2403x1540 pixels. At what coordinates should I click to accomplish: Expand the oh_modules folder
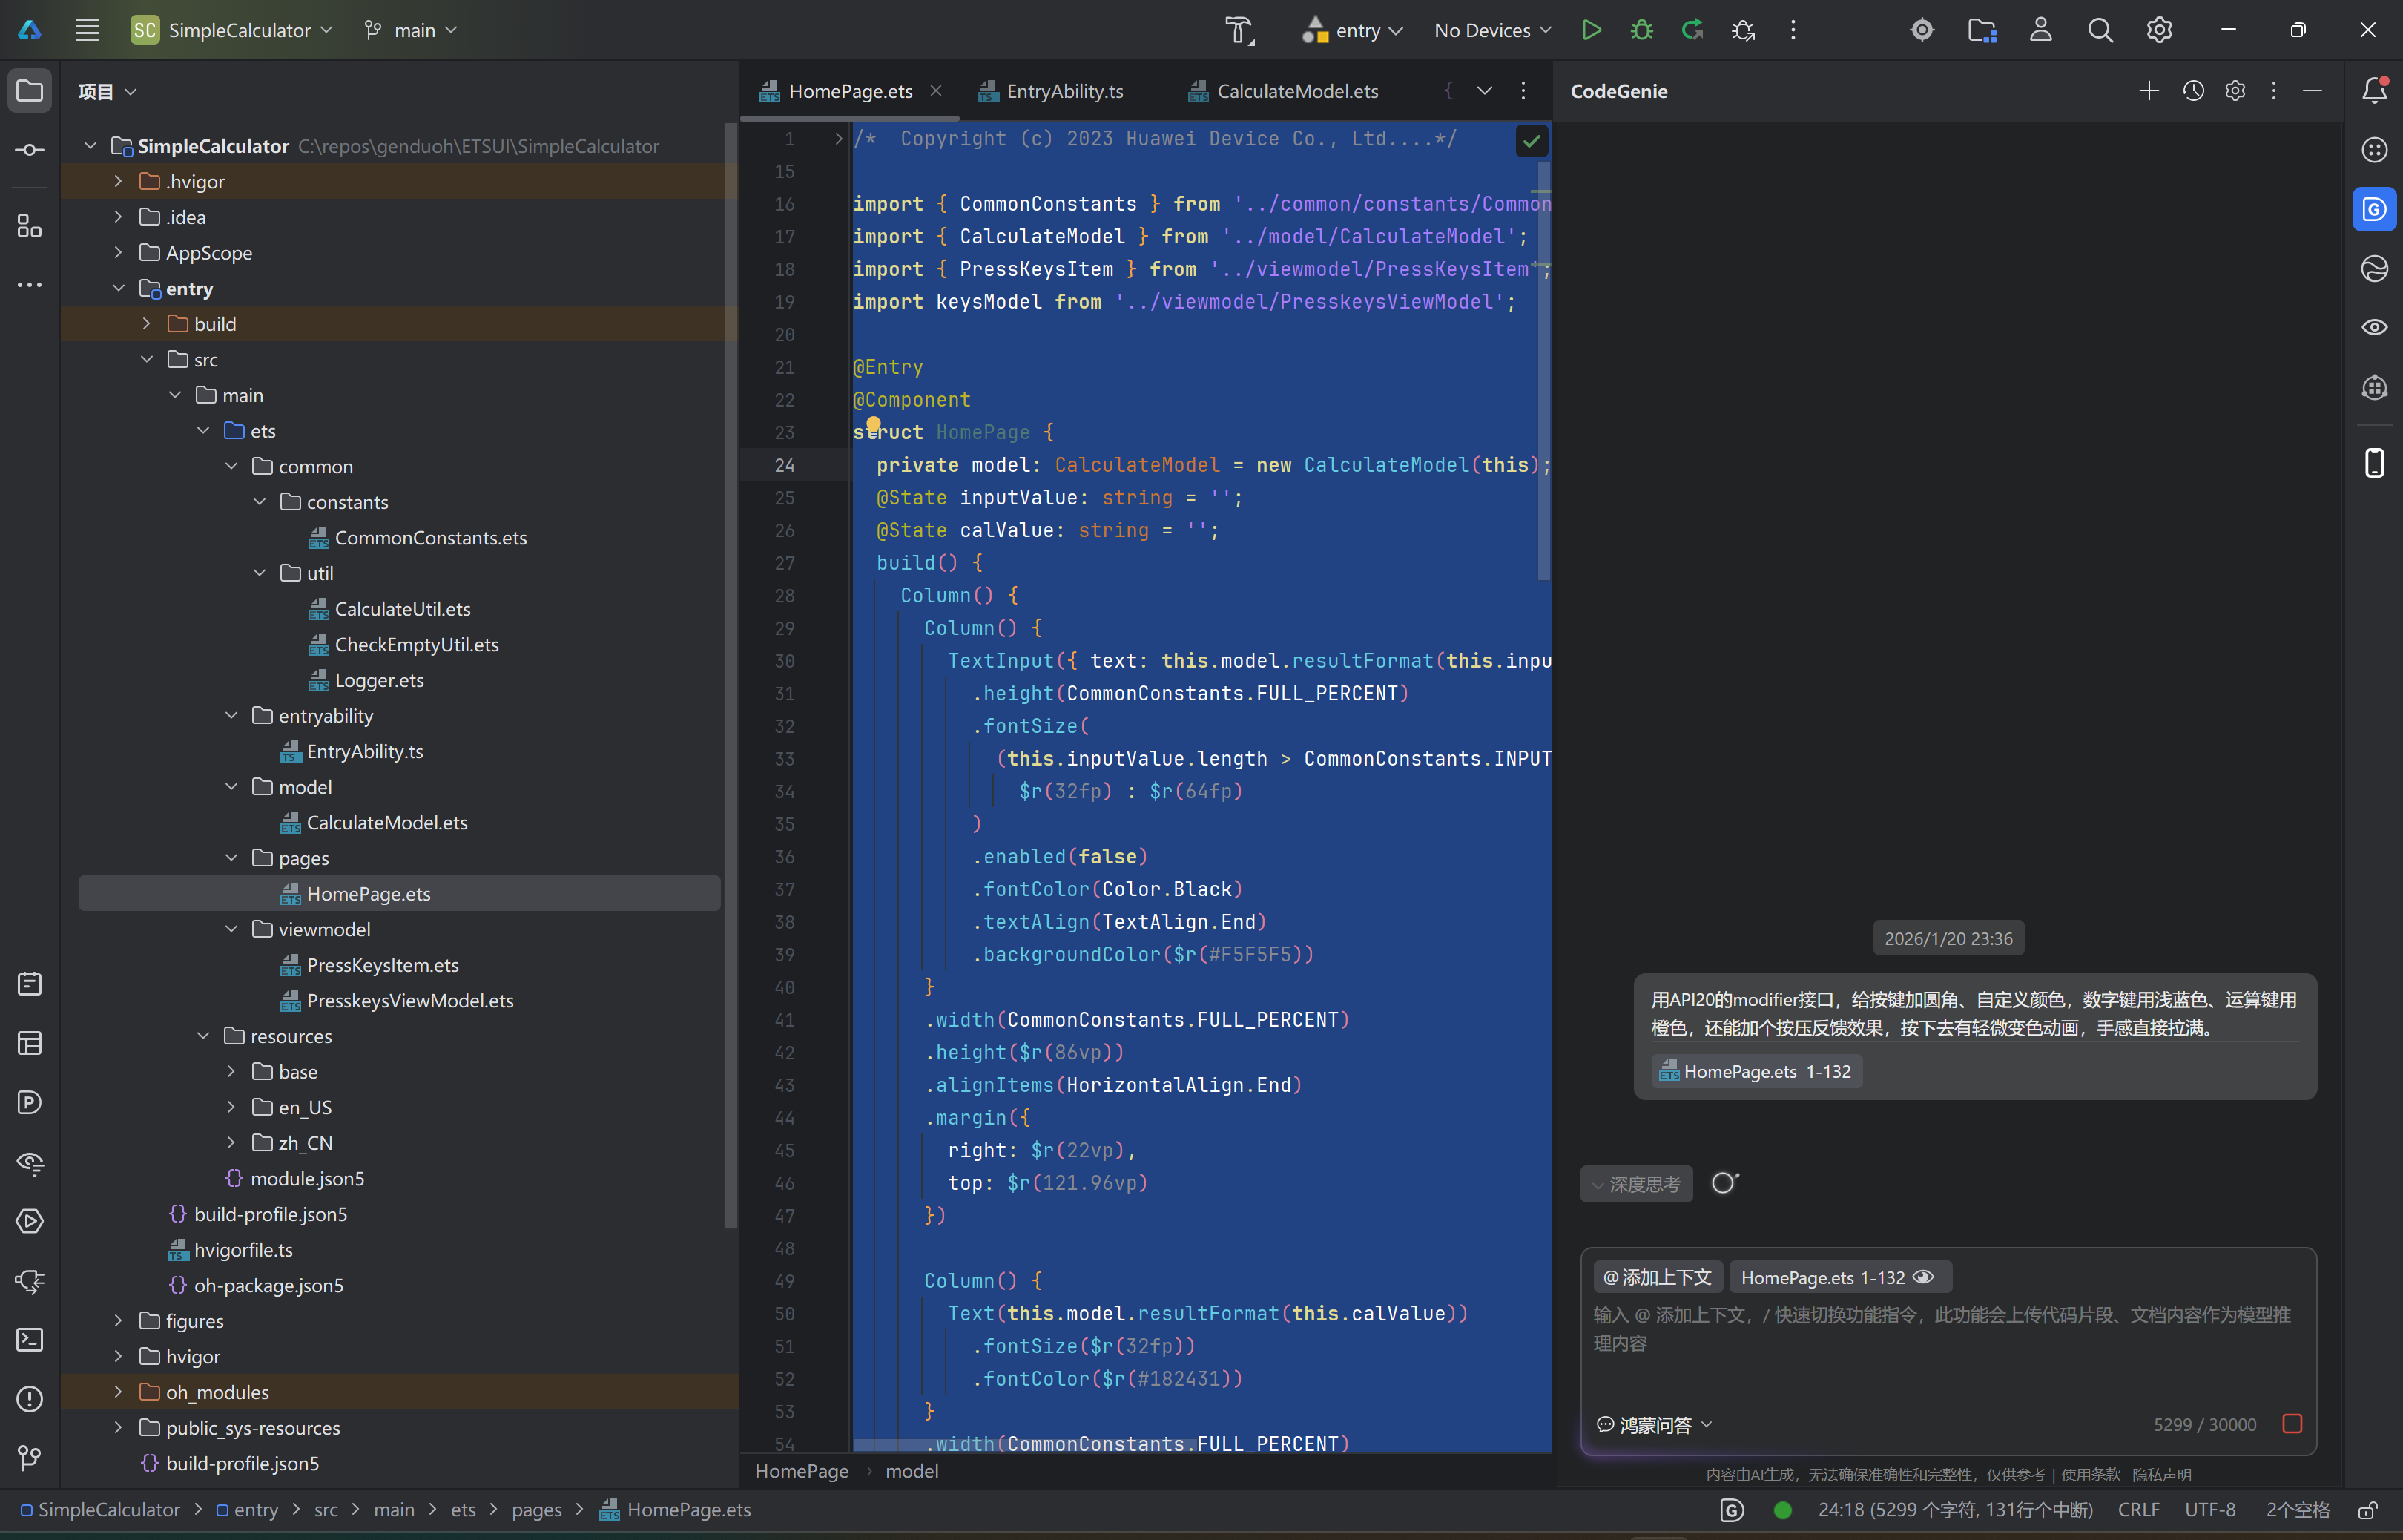coord(118,1392)
